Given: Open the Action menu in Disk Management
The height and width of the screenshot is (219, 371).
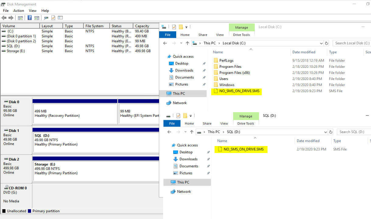Looking at the screenshot, I should (19, 11).
